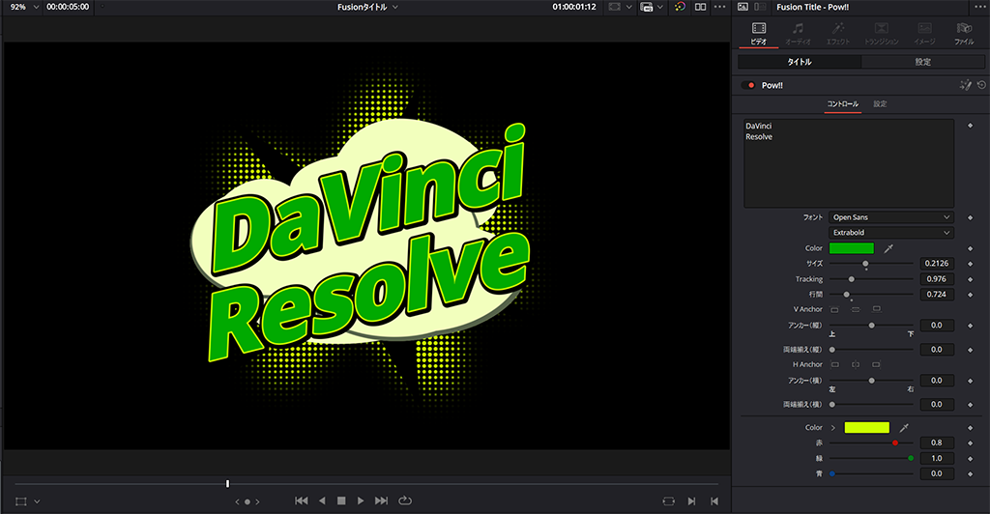Select the right H Anchor alignment option
The width and height of the screenshot is (990, 514).
[x=876, y=364]
